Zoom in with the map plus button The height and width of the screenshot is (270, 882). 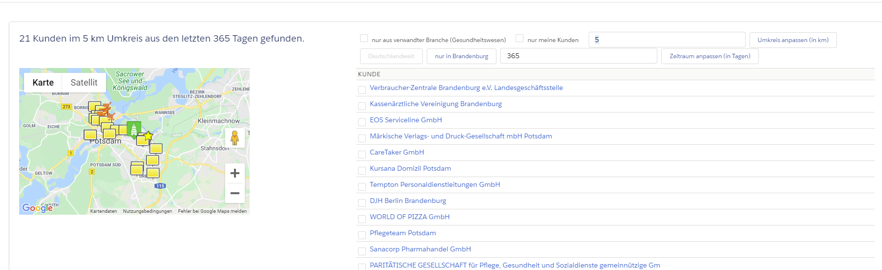click(235, 173)
